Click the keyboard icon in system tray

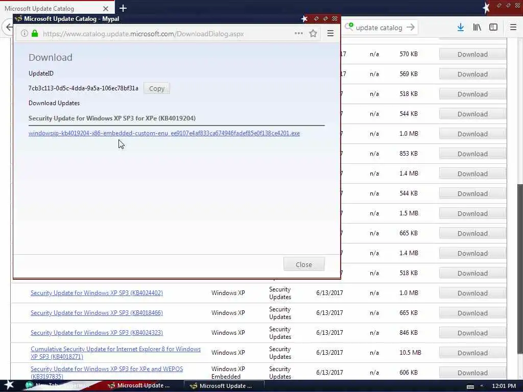click(x=470, y=386)
